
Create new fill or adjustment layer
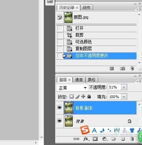105,139
